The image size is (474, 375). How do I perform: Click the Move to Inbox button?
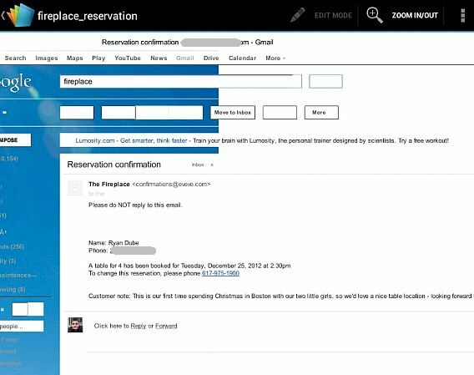[233, 112]
